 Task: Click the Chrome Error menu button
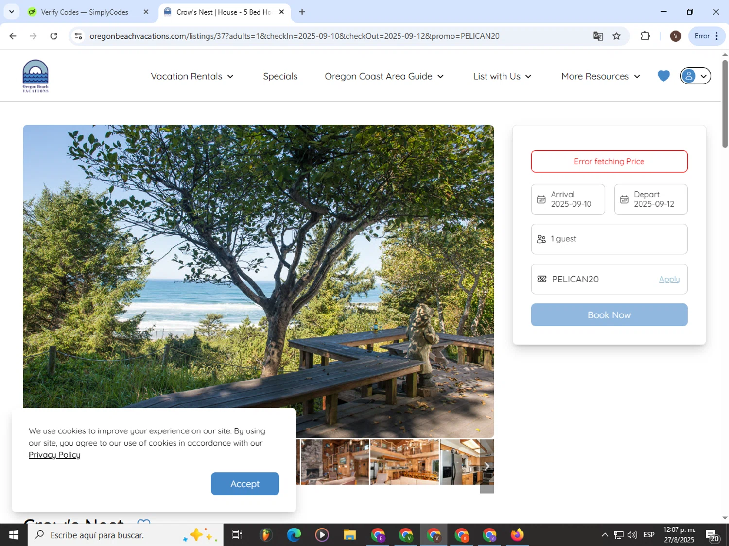point(707,36)
